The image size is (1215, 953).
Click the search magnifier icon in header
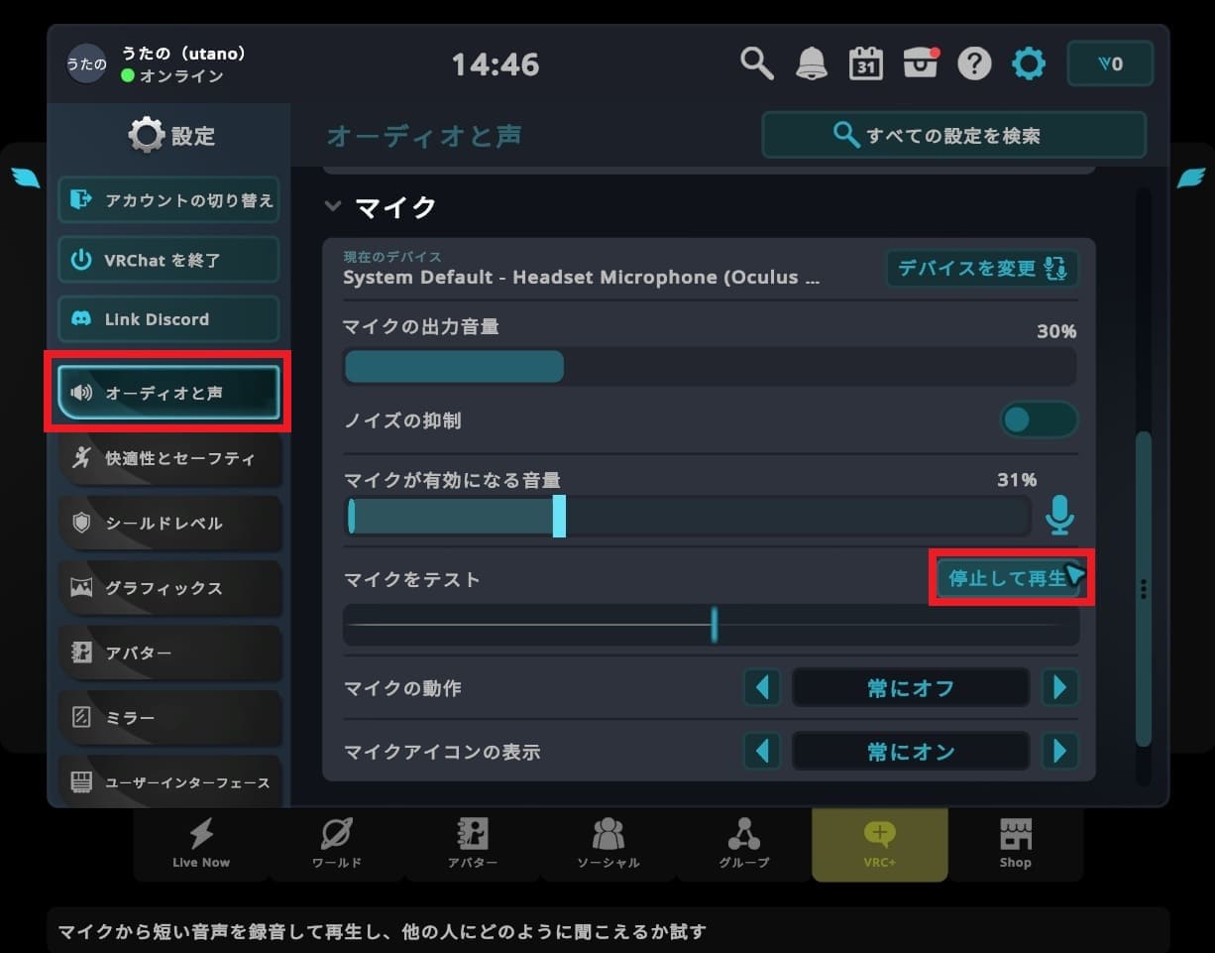point(756,64)
